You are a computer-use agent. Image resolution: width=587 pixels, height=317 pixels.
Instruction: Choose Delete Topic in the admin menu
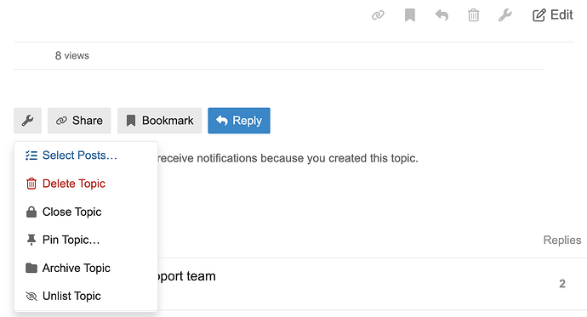tap(86, 184)
